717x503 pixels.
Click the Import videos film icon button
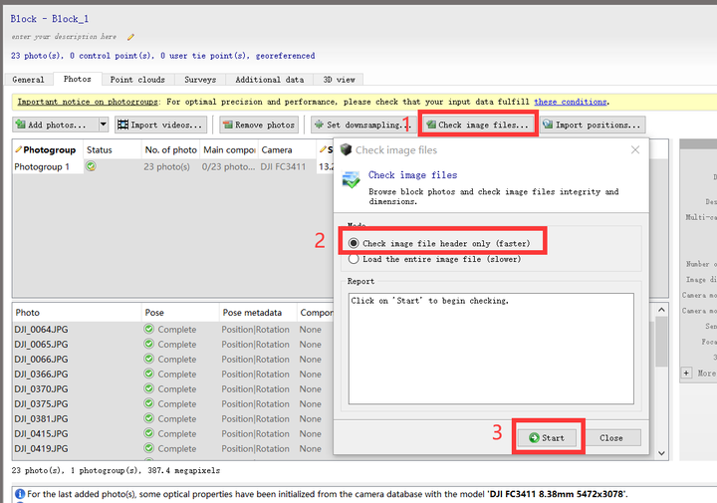coord(160,125)
